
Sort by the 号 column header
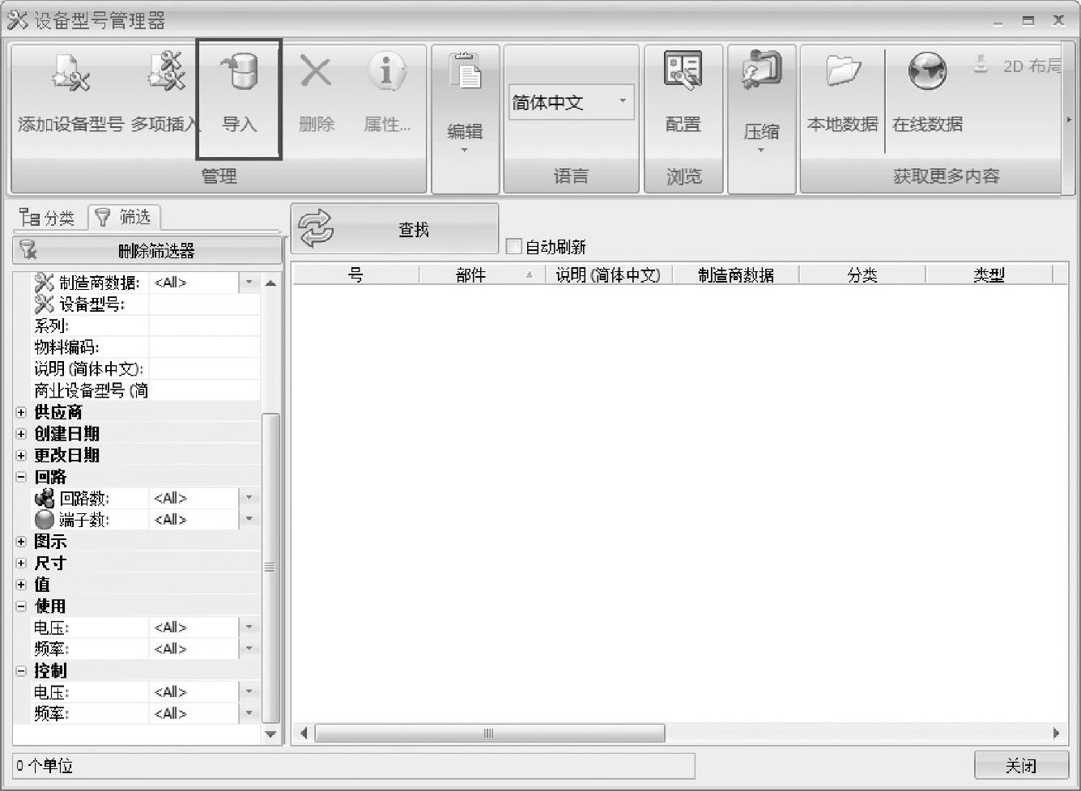point(355,275)
